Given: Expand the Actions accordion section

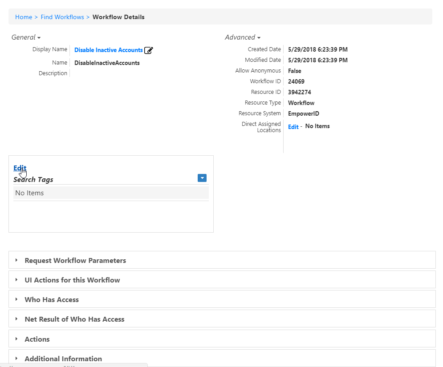Looking at the screenshot, I should click(x=16, y=339).
